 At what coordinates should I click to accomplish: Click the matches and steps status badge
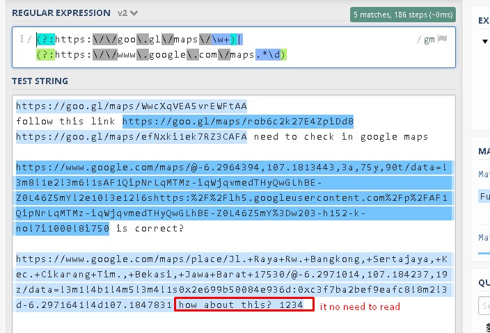click(x=403, y=15)
